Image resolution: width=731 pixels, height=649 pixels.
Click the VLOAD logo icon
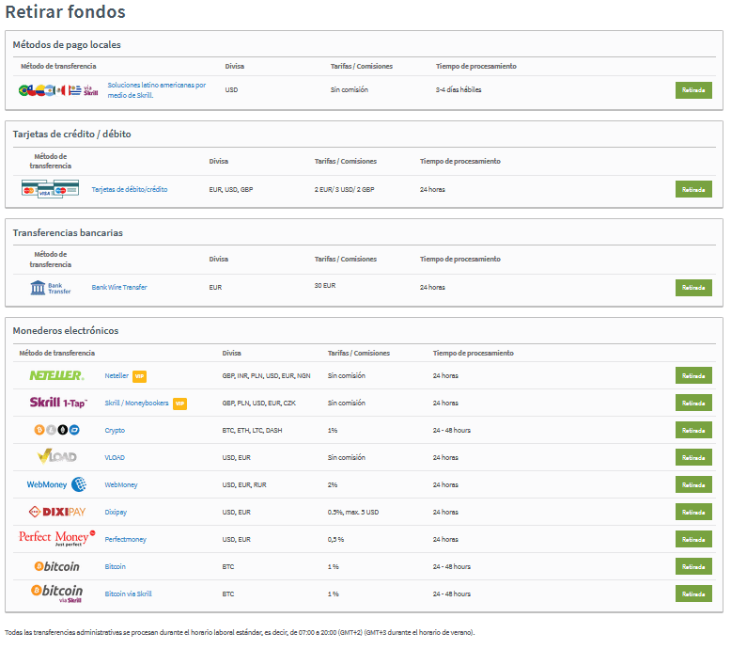pyautogui.click(x=56, y=457)
